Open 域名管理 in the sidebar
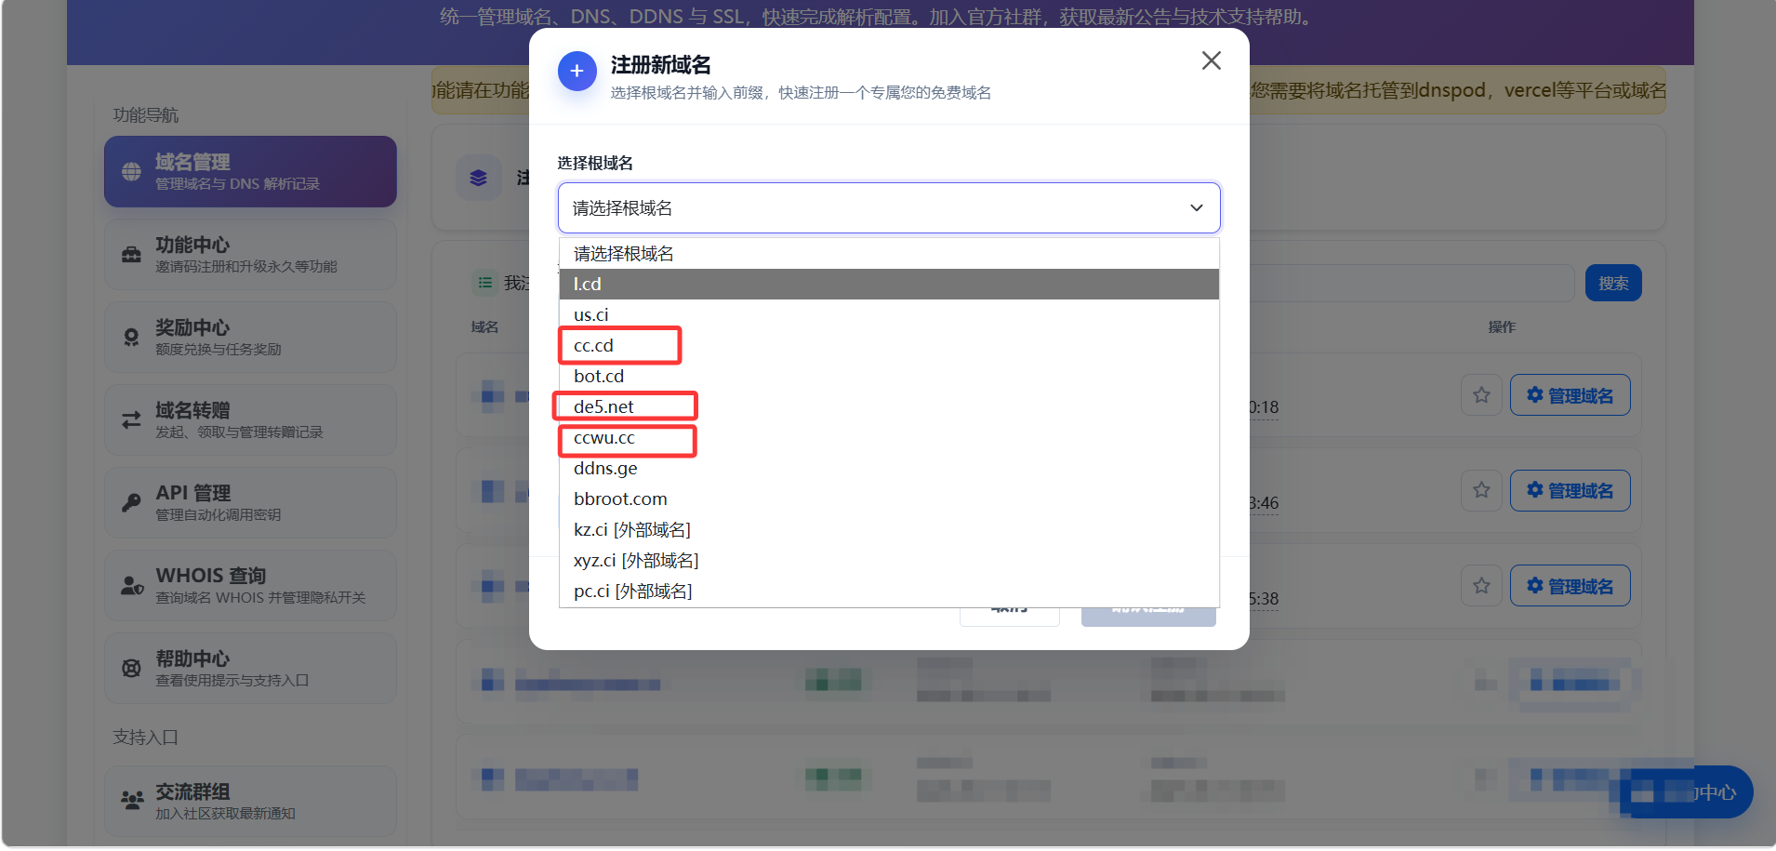Viewport: 1776px width, 851px height. tap(250, 171)
